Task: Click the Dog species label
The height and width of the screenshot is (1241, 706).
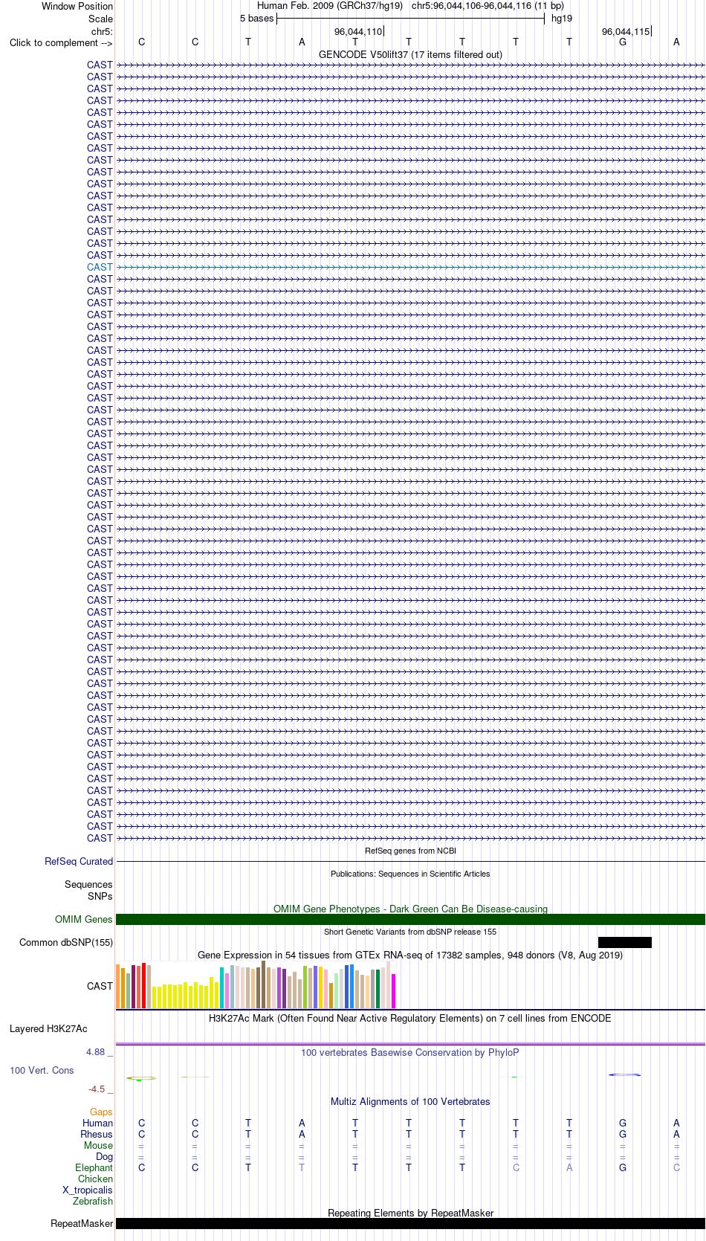Action: [x=104, y=1156]
